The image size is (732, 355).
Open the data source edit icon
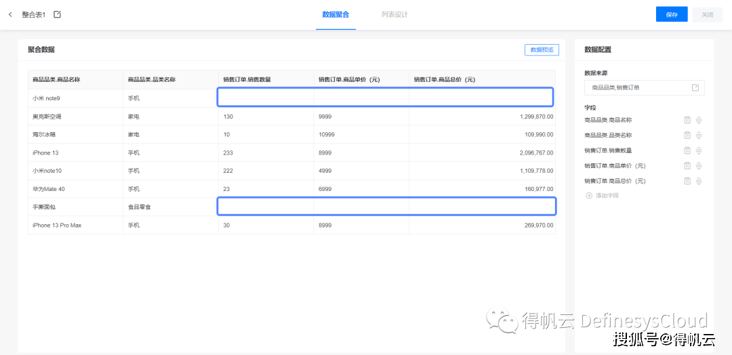[695, 87]
